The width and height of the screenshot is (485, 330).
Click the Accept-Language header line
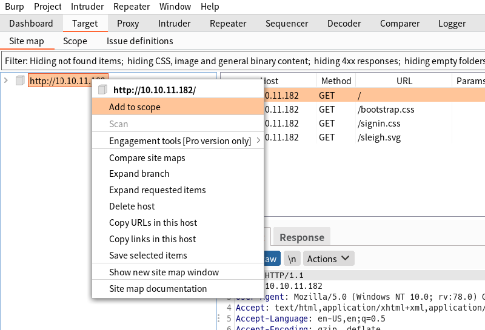pyautogui.click(x=310, y=318)
